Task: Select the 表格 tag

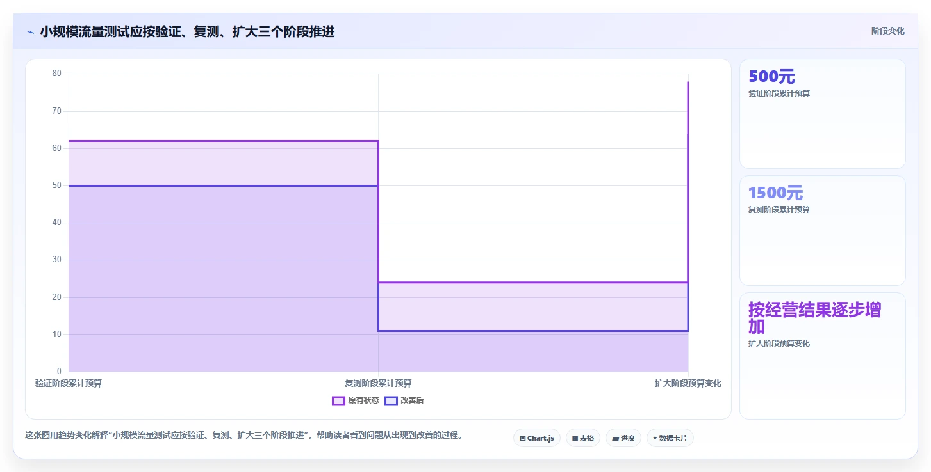Action: coord(583,438)
